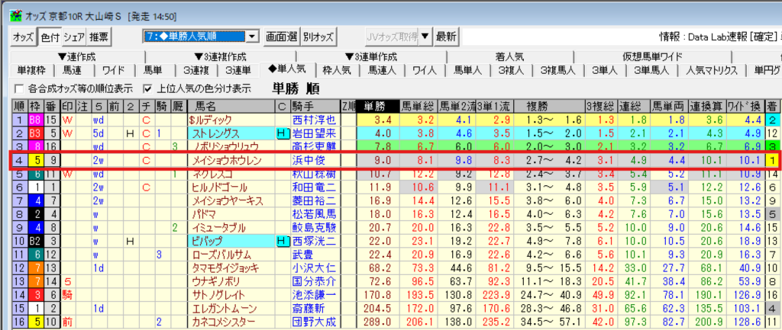The height and width of the screenshot is (330, 782).
Task: Click the 別オッズ button
Action: tap(318, 37)
